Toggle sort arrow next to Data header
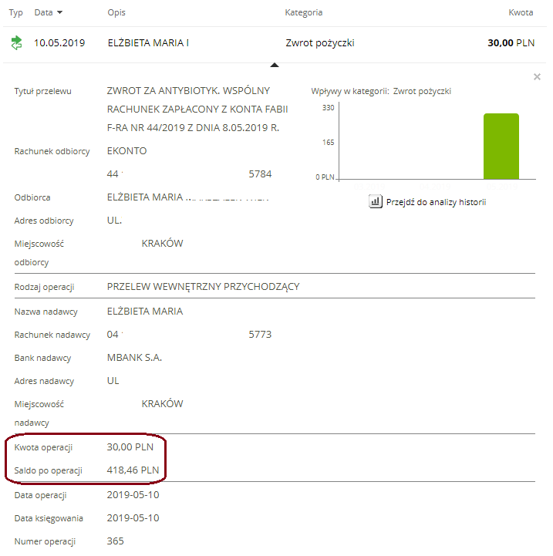The width and height of the screenshot is (553, 556). click(x=60, y=13)
